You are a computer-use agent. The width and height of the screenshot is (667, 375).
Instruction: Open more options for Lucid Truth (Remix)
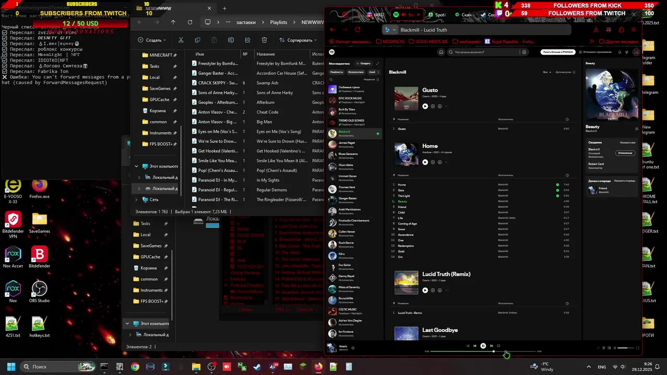447,290
